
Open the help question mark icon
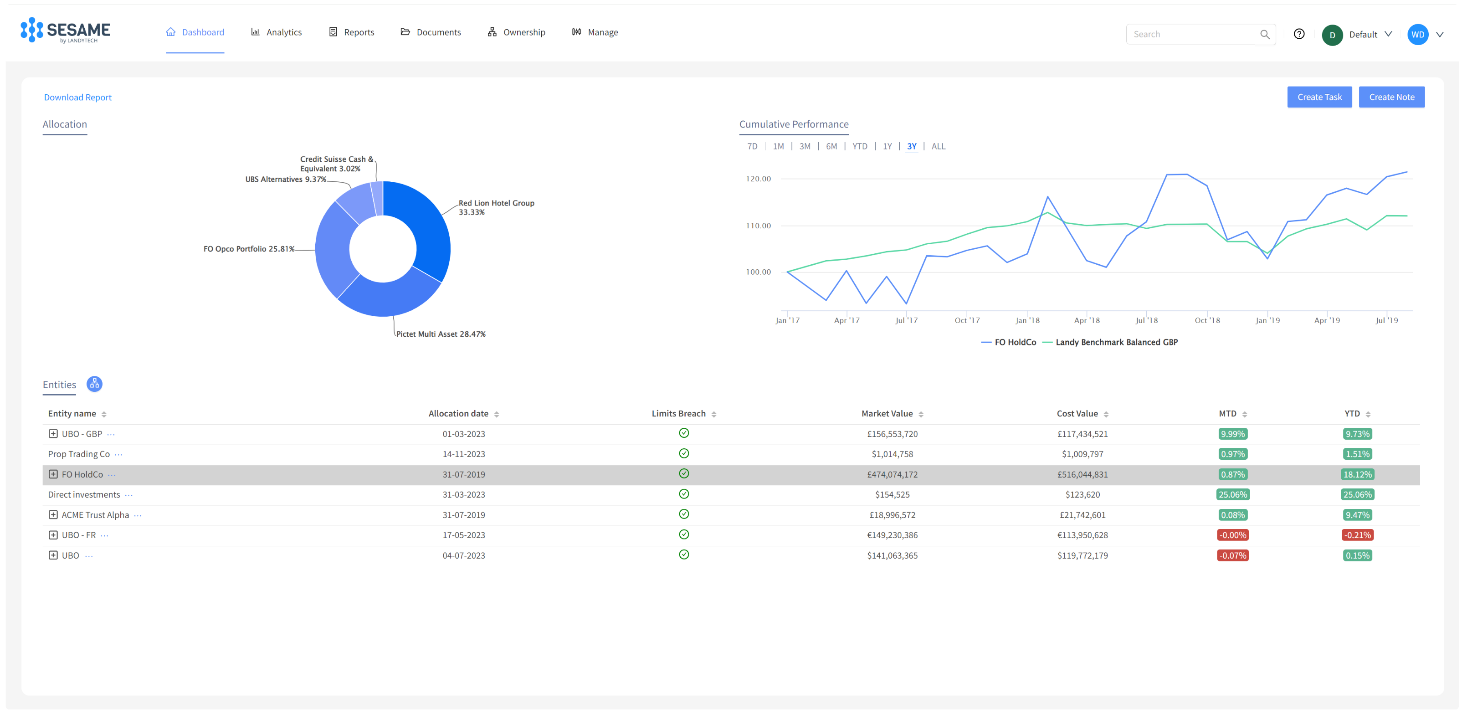coord(1299,34)
